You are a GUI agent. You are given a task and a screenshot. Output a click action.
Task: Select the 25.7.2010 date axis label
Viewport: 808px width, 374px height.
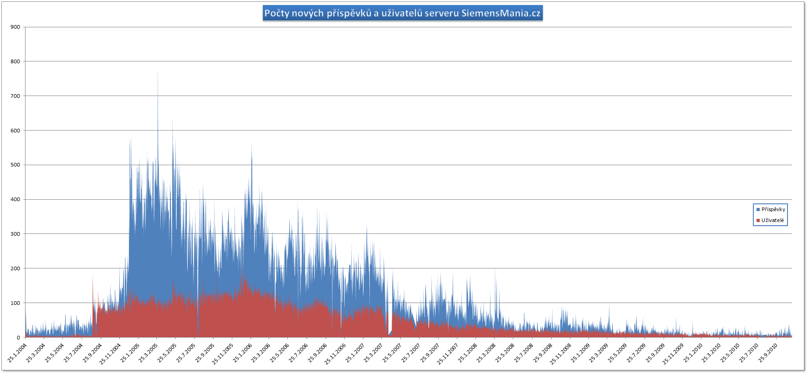coord(748,353)
